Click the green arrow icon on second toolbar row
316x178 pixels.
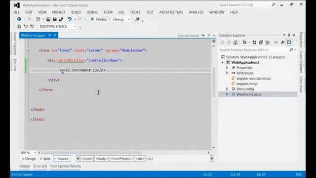pyautogui.click(x=26, y=26)
